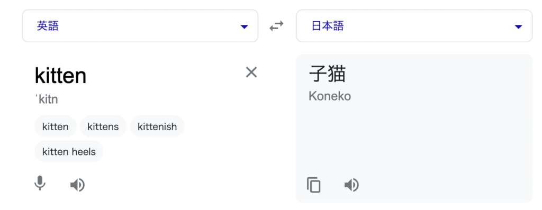
Task: Click the arrow in the 英語 selector
Action: 245,26
